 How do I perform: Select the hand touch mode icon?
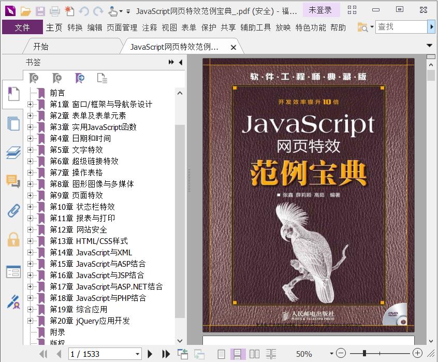113,11
